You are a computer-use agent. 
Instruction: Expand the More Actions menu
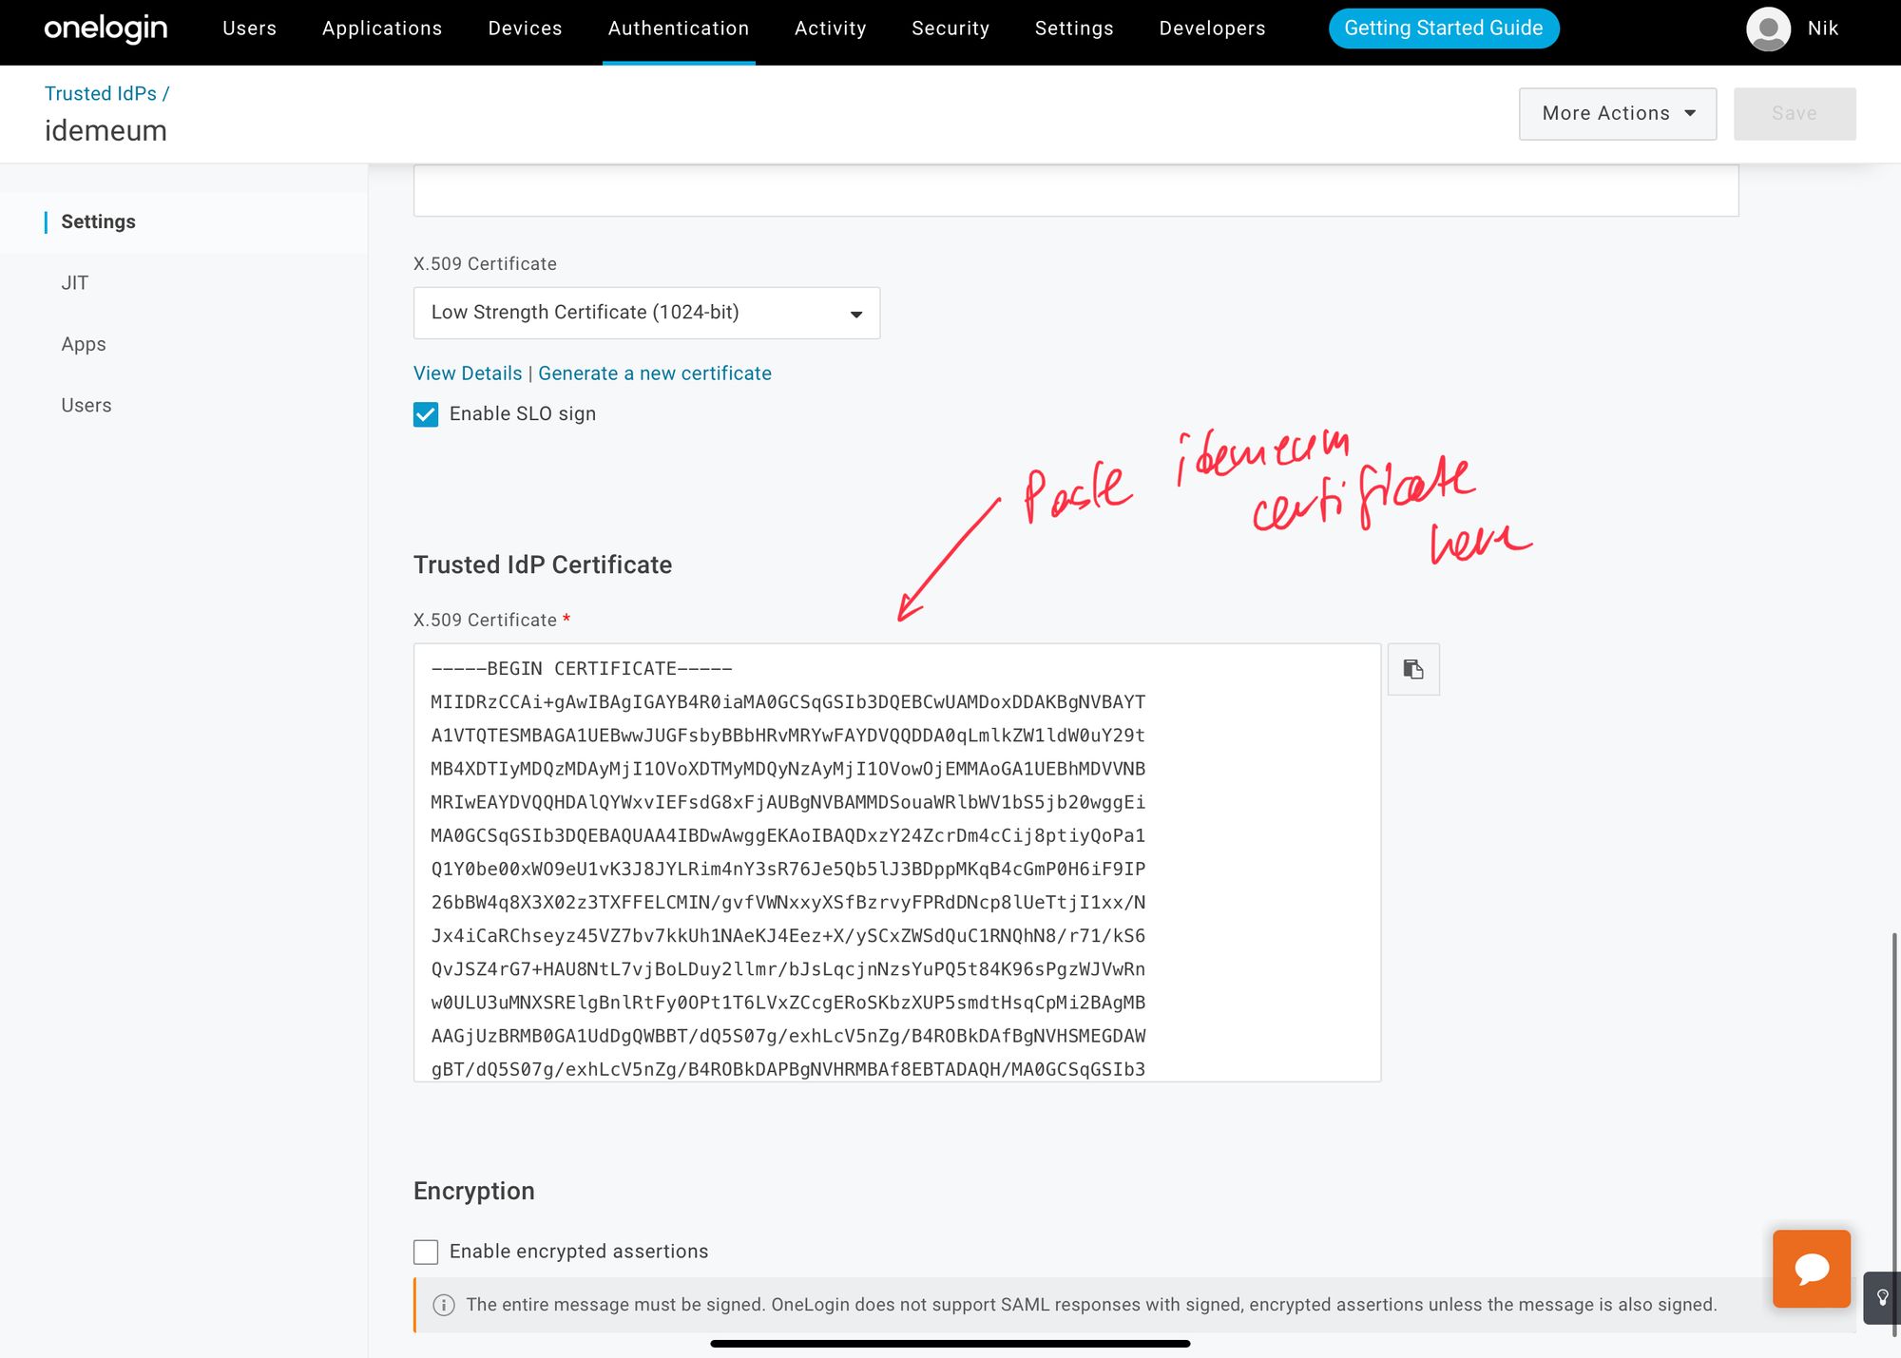[1618, 114]
